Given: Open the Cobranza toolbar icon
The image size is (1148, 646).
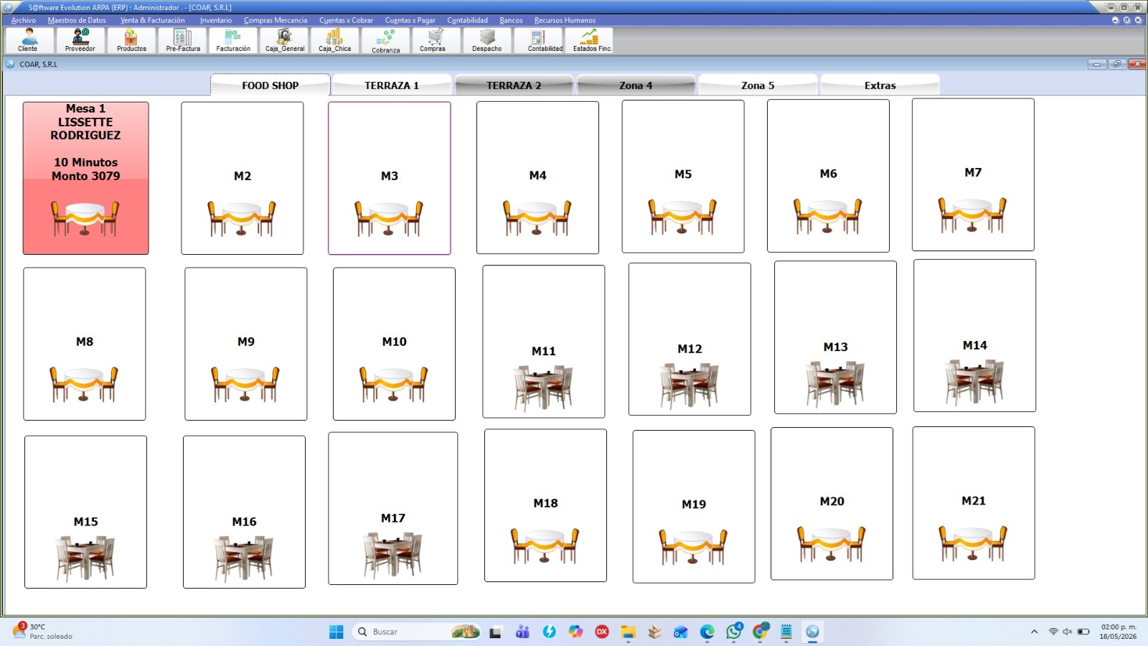Looking at the screenshot, I should point(386,40).
